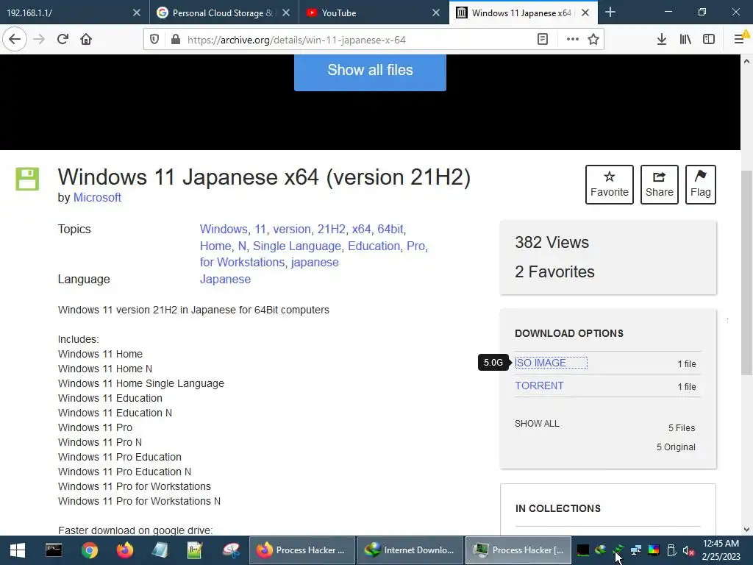Share this archive item

tap(660, 185)
